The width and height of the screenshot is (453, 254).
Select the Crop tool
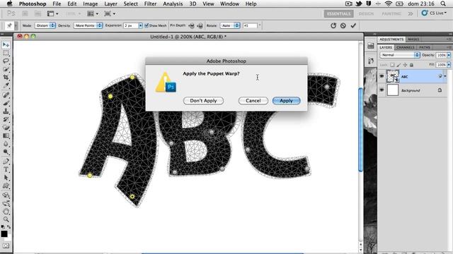coord(6,77)
